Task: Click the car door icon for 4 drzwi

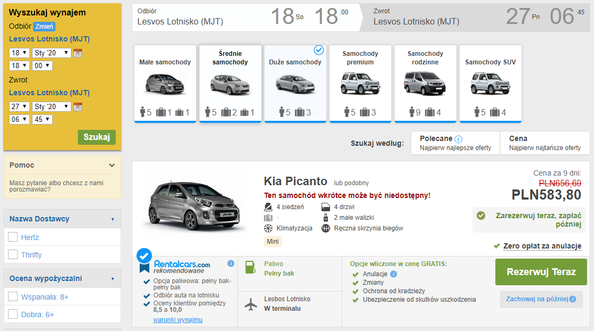Action: tap(326, 207)
